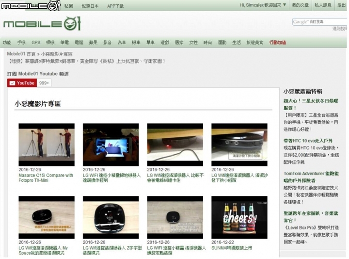Click the 999+ subscriber count badge

(x=44, y=83)
